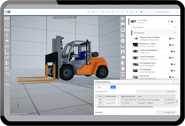Click the magnet snap icon in left sidebar

tap(7, 24)
